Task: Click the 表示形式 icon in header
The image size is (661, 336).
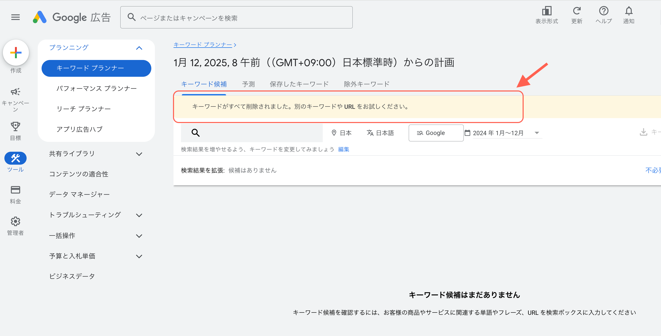Action: click(547, 11)
